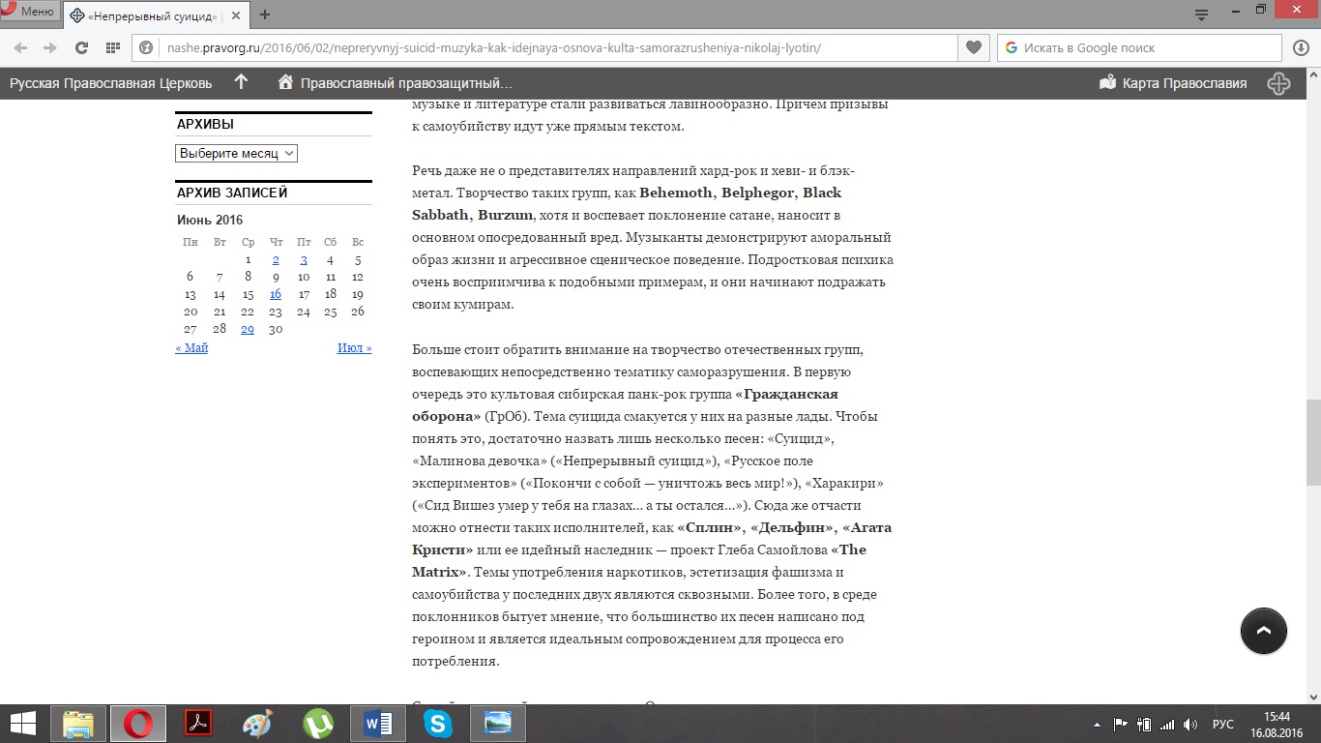
Task: Click the map marker icon
Action: [1108, 83]
